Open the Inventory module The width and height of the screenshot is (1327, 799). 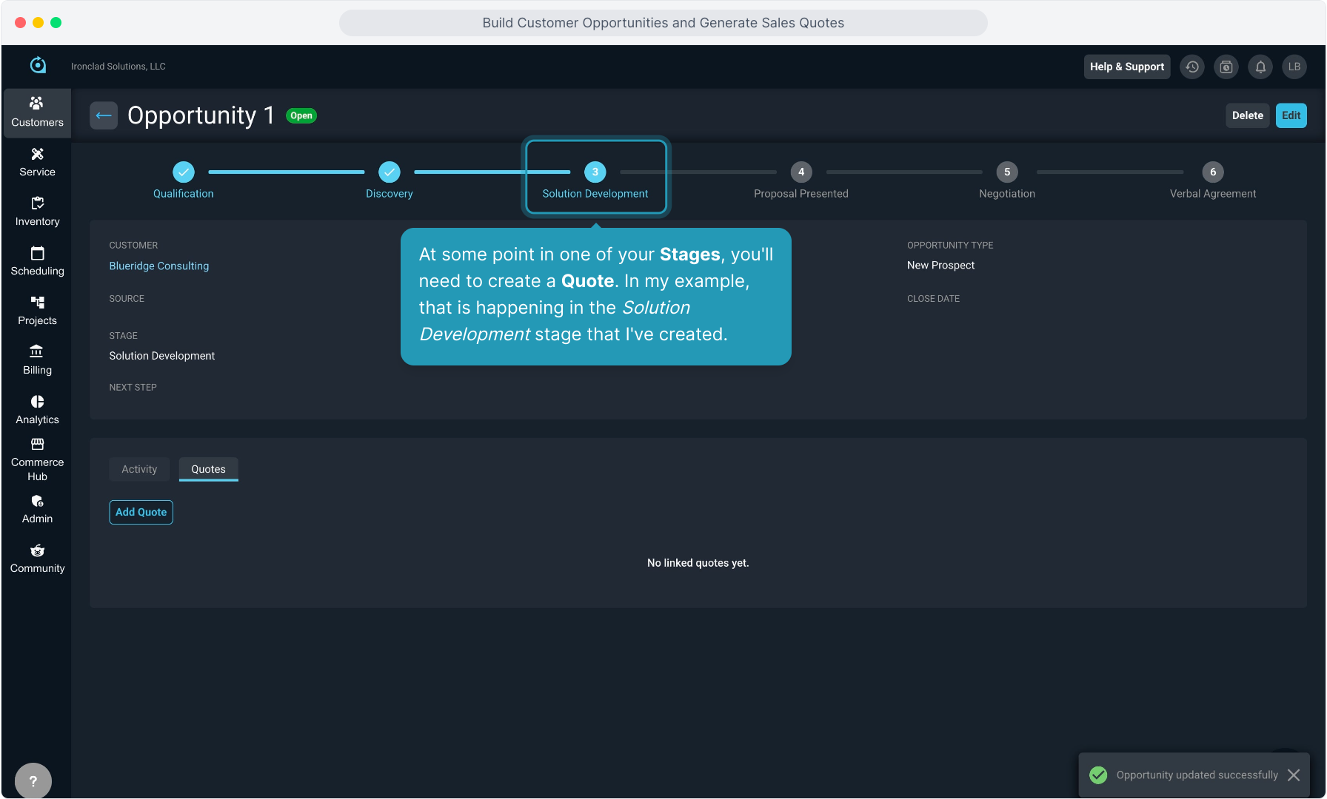click(37, 212)
